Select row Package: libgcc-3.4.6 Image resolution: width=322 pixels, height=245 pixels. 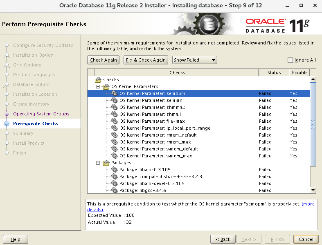pos(198,190)
